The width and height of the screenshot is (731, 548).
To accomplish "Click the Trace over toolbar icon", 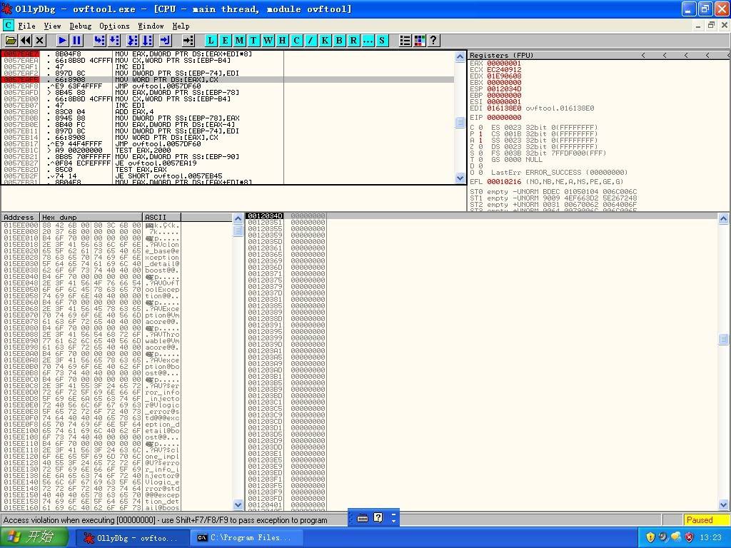I will click(148, 41).
